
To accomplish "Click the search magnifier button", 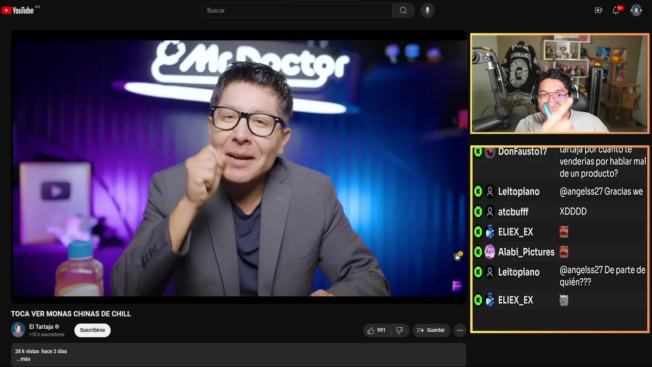I will (x=403, y=10).
